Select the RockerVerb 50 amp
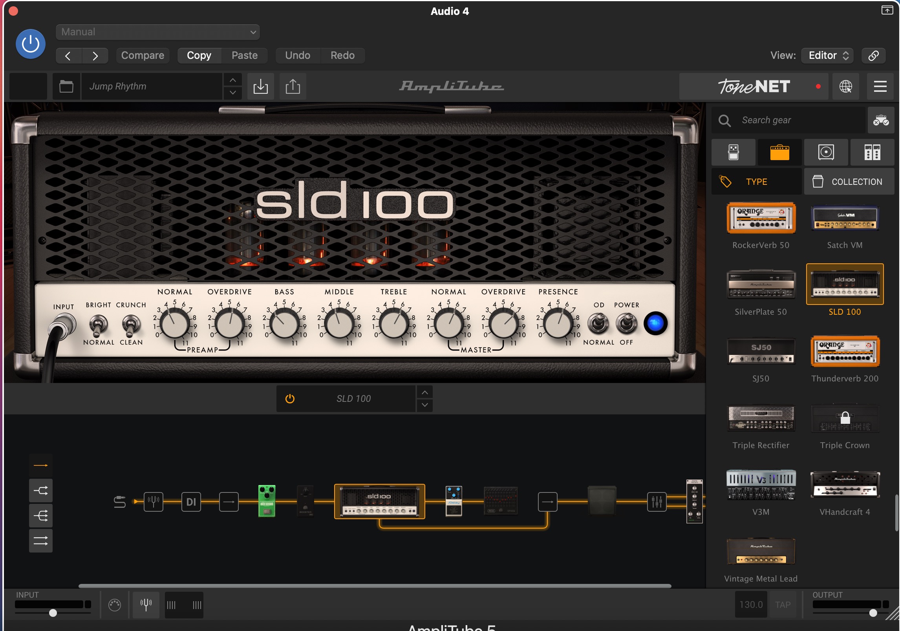The height and width of the screenshot is (631, 900). coord(761,218)
